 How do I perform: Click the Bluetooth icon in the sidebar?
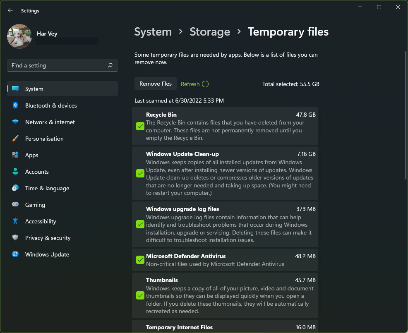pyautogui.click(x=15, y=105)
